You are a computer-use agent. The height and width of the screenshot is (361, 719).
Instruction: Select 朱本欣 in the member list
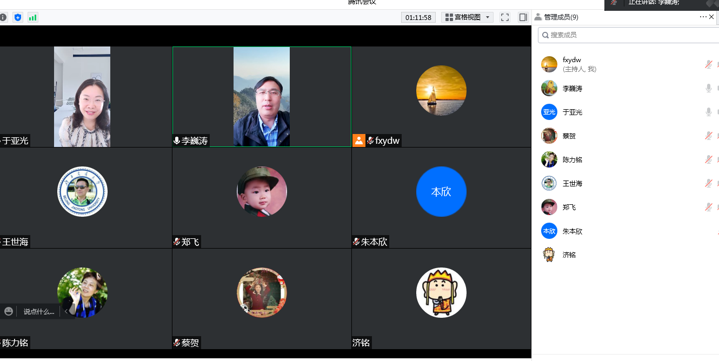pyautogui.click(x=572, y=231)
